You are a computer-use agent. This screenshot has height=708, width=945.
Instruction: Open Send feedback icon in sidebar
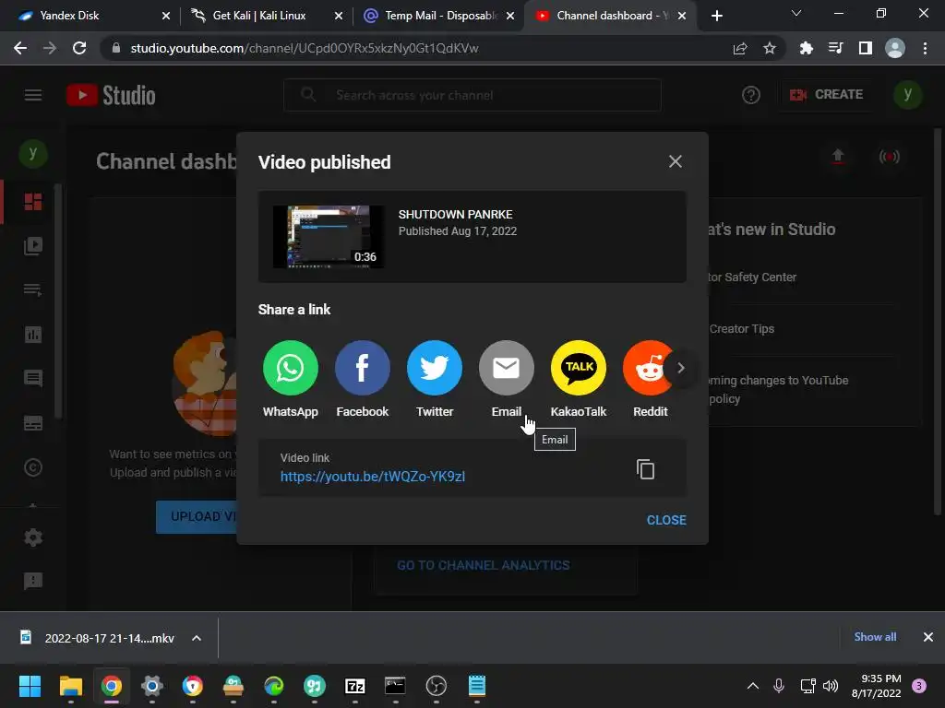pos(33,581)
